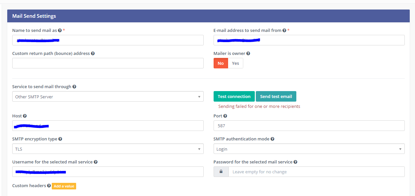This screenshot has height=196, width=415.
Task: Click the Send test email button
Action: click(x=276, y=96)
